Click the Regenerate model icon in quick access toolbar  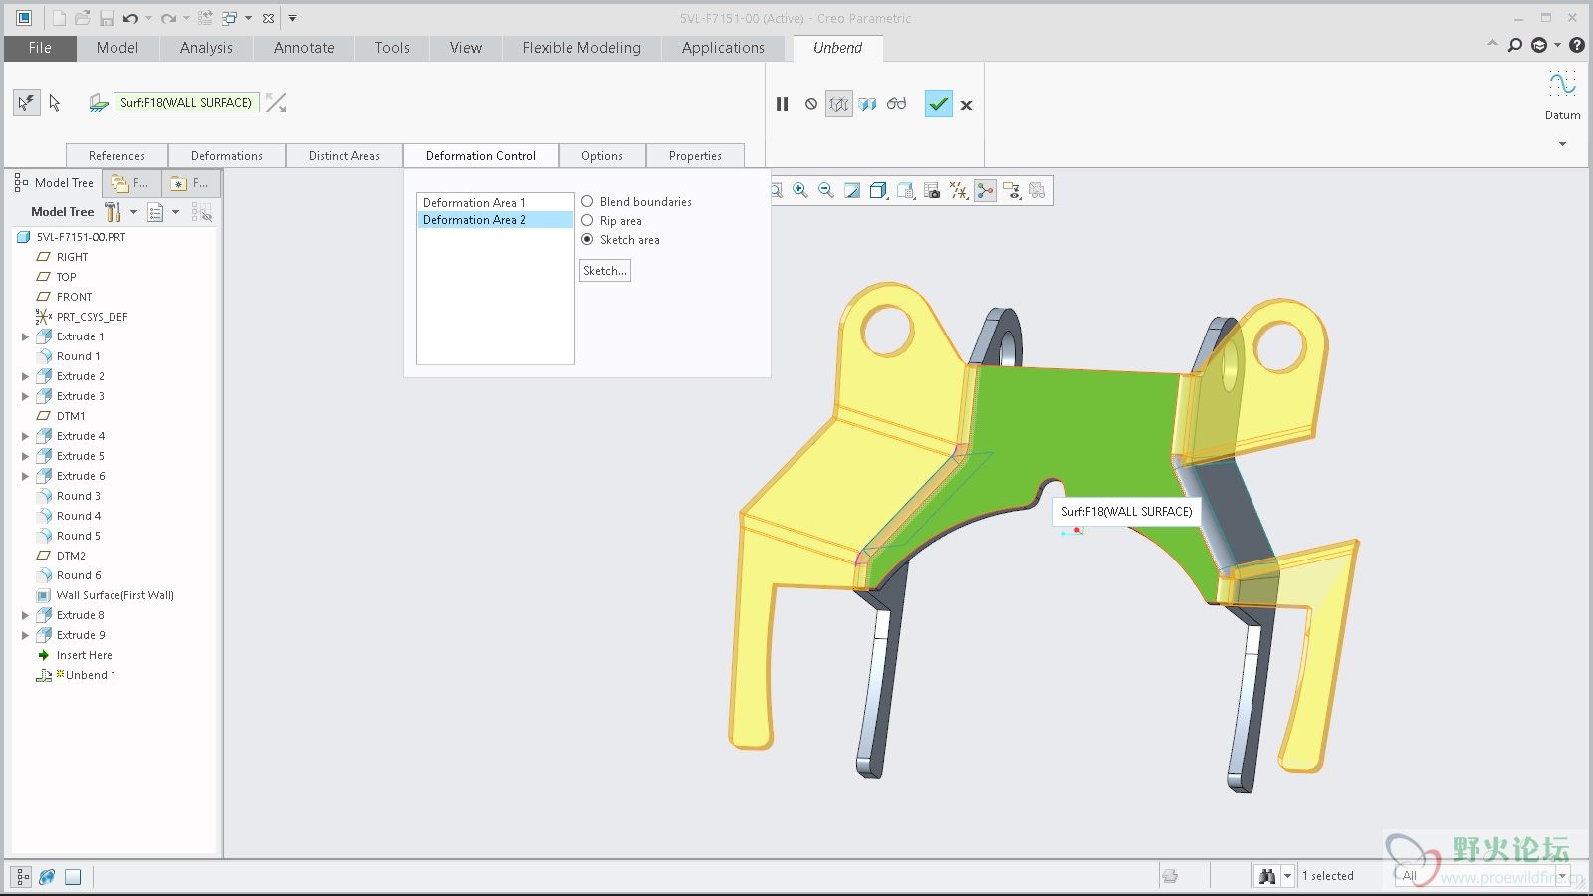tap(205, 18)
